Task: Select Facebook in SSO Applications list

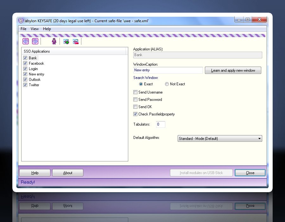Action: pos(36,63)
